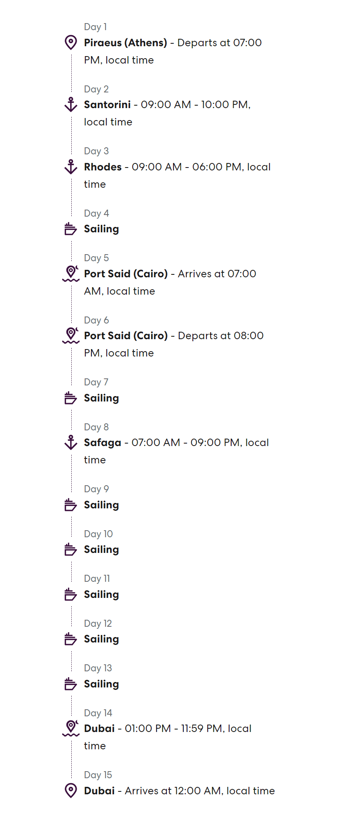Image resolution: width=342 pixels, height=824 pixels.
Task: Click the Day 6 Port Said overnight pin icon
Action: 71,335
